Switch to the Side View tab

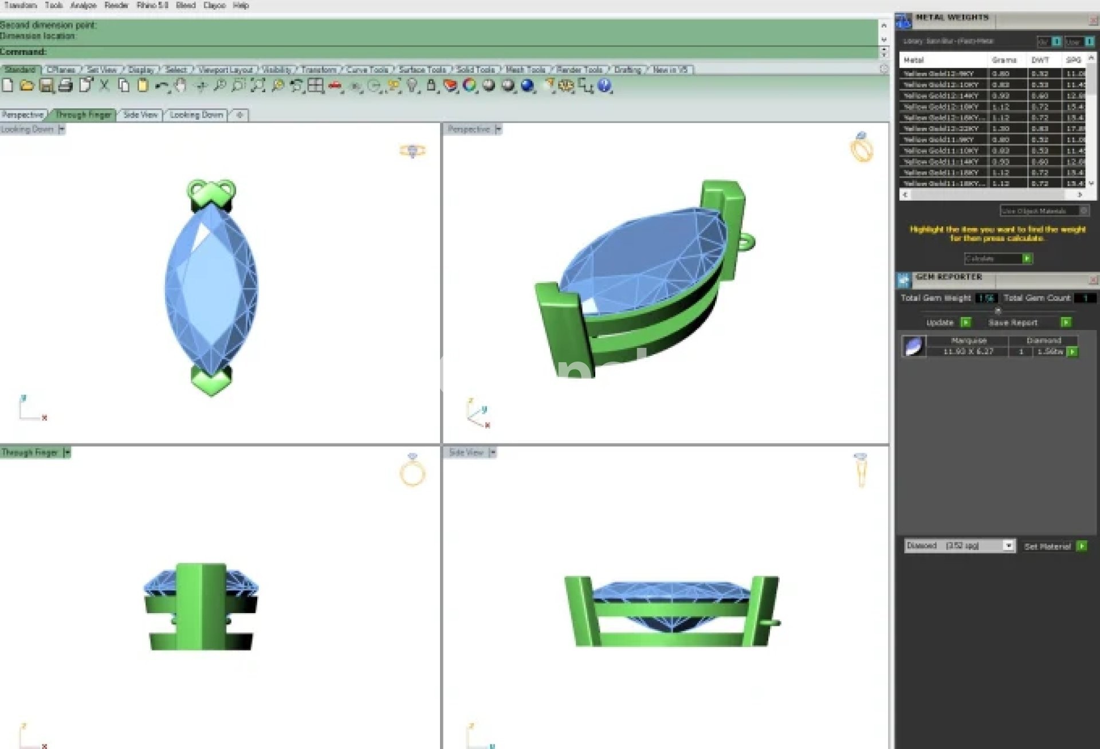[140, 115]
